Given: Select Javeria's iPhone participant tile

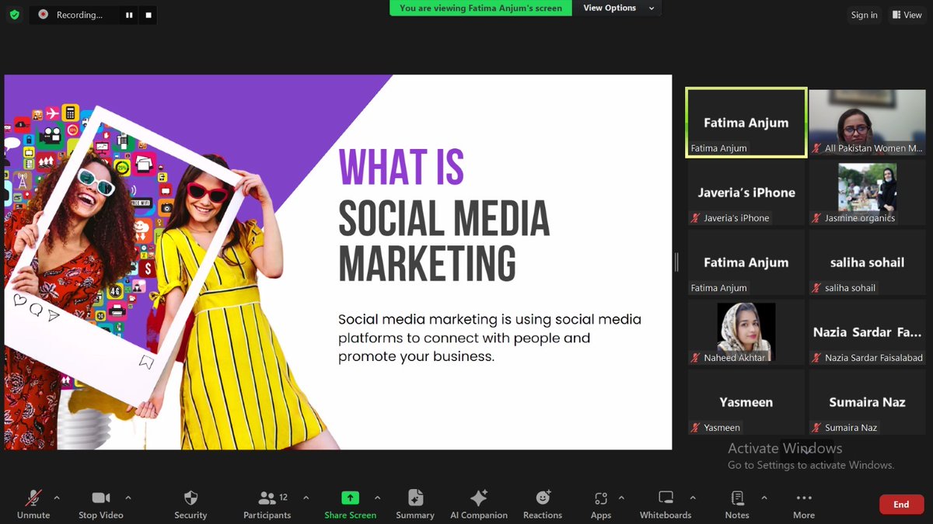Looking at the screenshot, I should [x=746, y=193].
